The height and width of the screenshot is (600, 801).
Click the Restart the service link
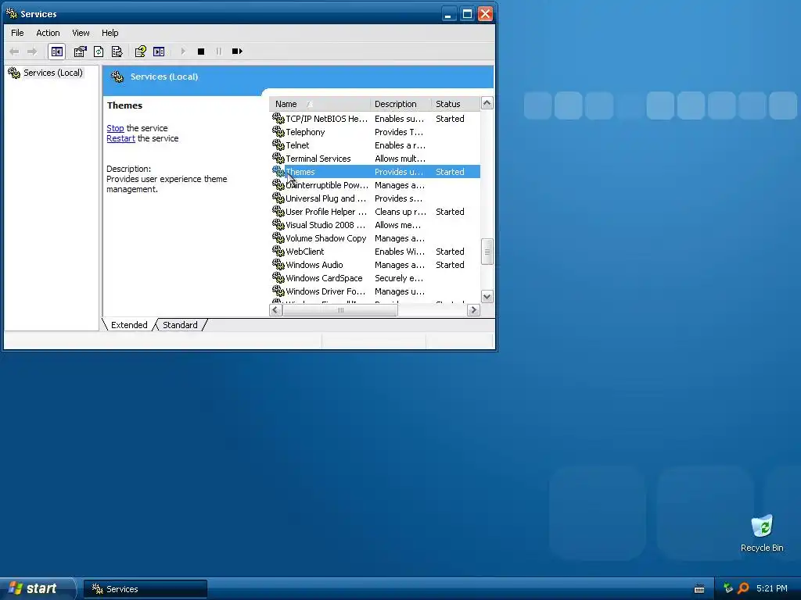tap(121, 138)
